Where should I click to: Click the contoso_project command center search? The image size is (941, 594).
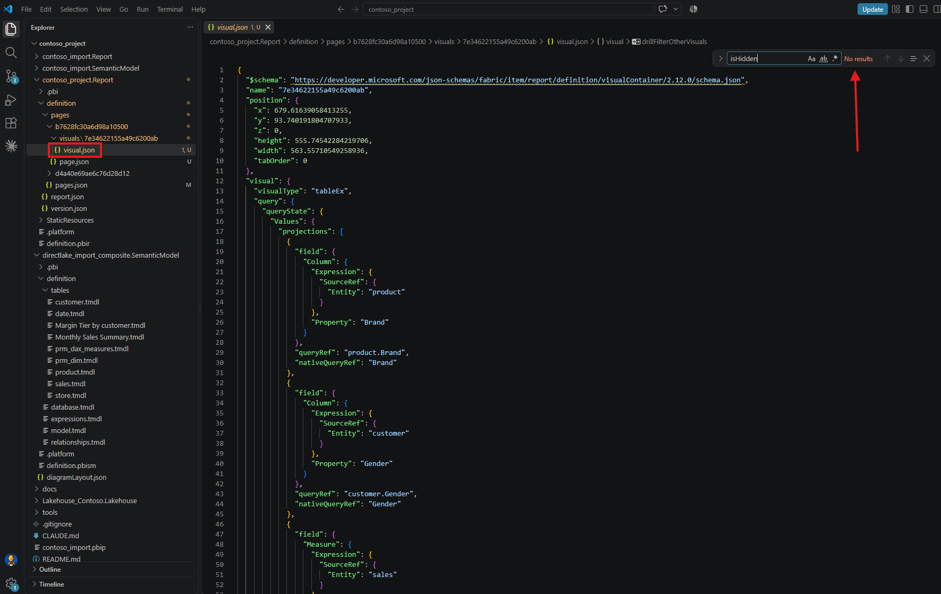[508, 9]
